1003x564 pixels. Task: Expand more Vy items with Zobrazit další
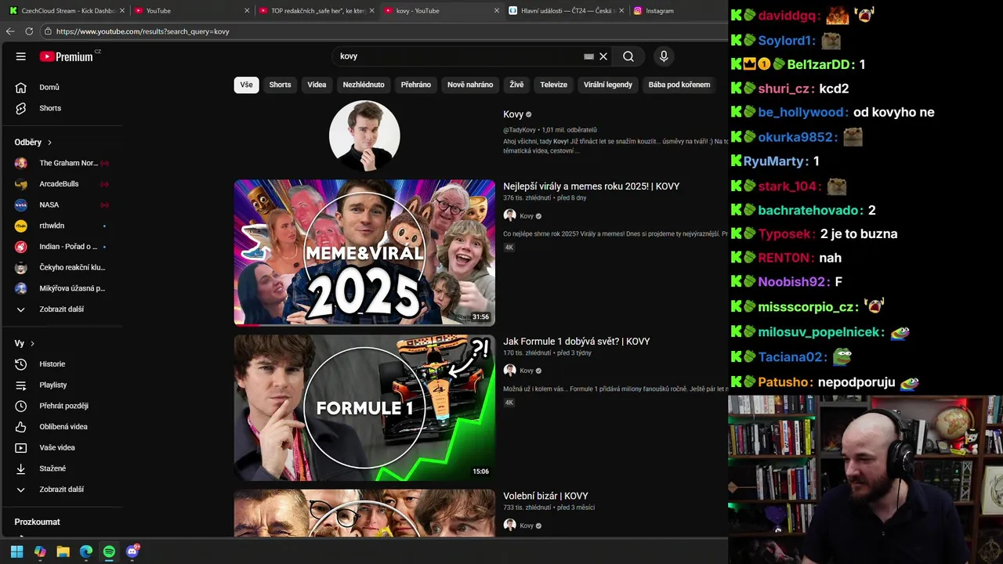(x=61, y=490)
